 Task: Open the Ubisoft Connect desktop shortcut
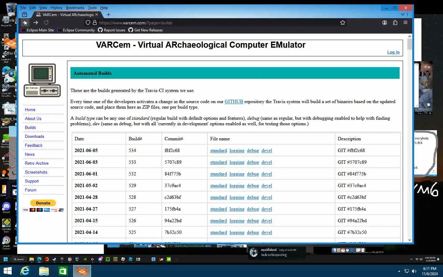click(x=6, y=243)
